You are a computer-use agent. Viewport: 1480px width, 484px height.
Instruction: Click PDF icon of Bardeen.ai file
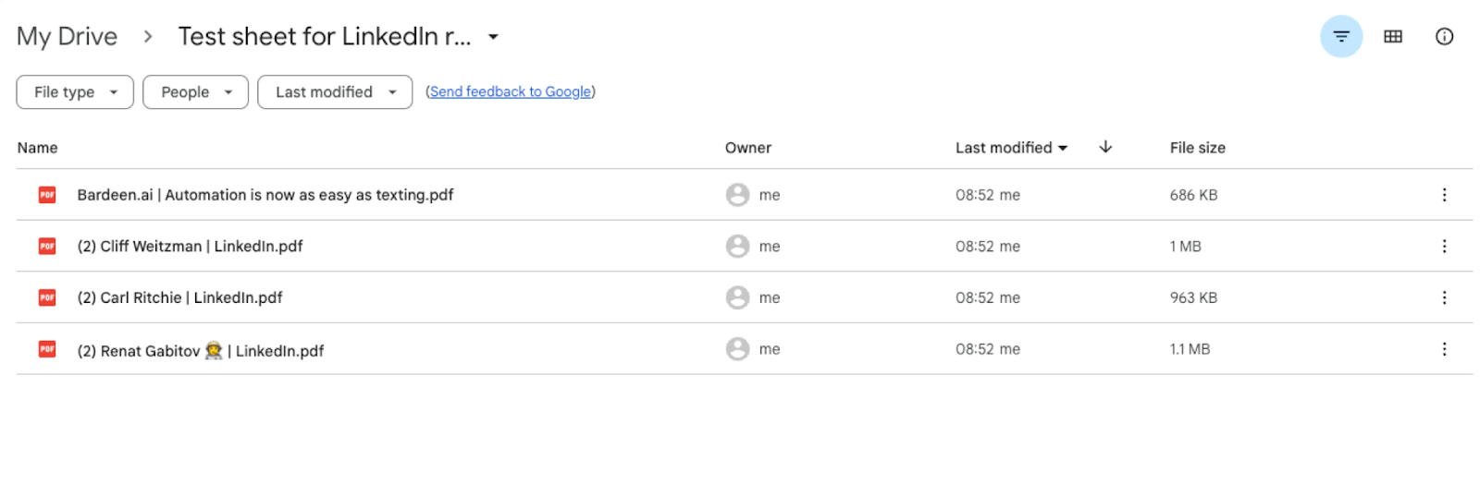pos(47,195)
